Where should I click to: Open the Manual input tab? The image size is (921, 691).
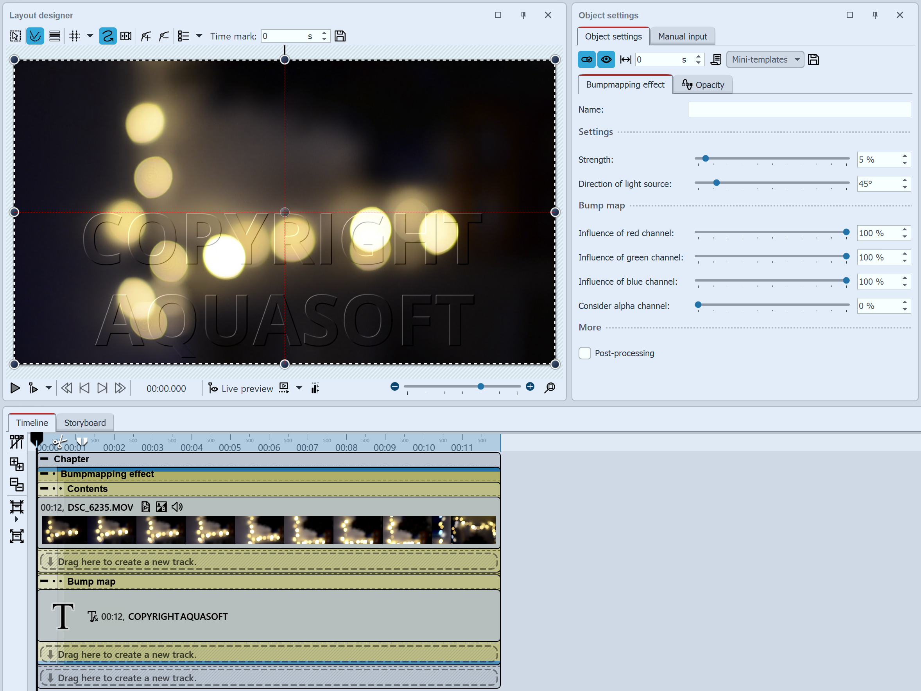click(682, 37)
